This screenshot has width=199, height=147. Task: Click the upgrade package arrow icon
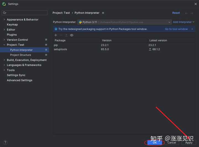point(66,35)
